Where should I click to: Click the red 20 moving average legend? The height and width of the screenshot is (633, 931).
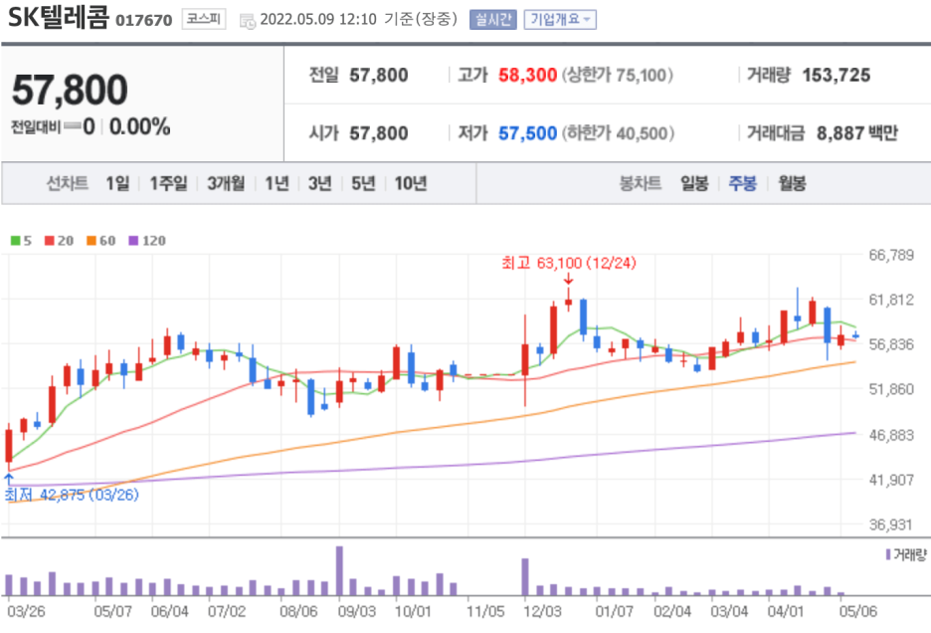coord(59,241)
